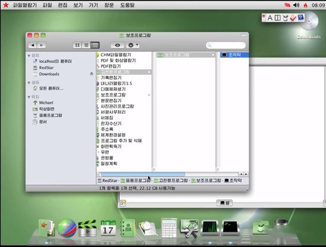Select Michael home folder in sidebar
The width and height of the screenshot is (326, 247).
(x=46, y=102)
